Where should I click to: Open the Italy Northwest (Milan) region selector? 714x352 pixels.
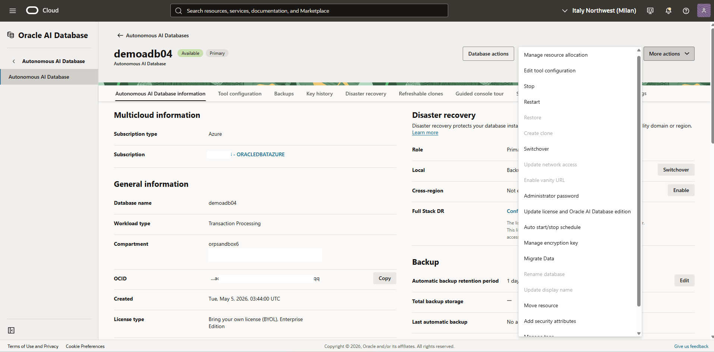[599, 10]
